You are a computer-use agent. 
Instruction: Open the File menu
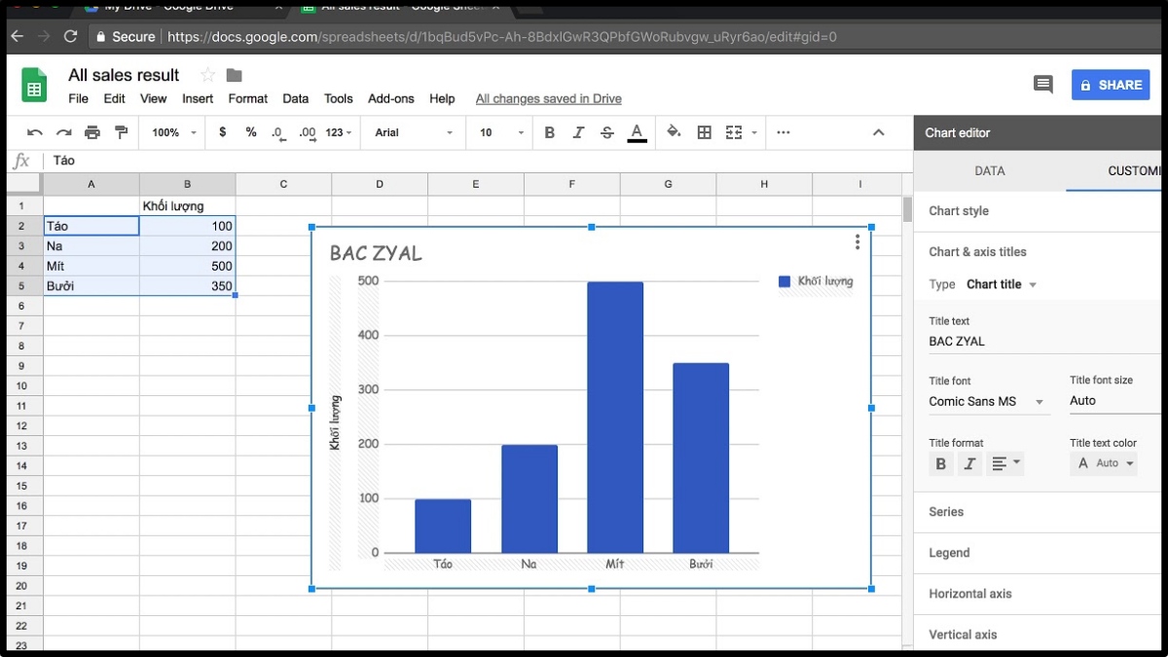pos(79,98)
